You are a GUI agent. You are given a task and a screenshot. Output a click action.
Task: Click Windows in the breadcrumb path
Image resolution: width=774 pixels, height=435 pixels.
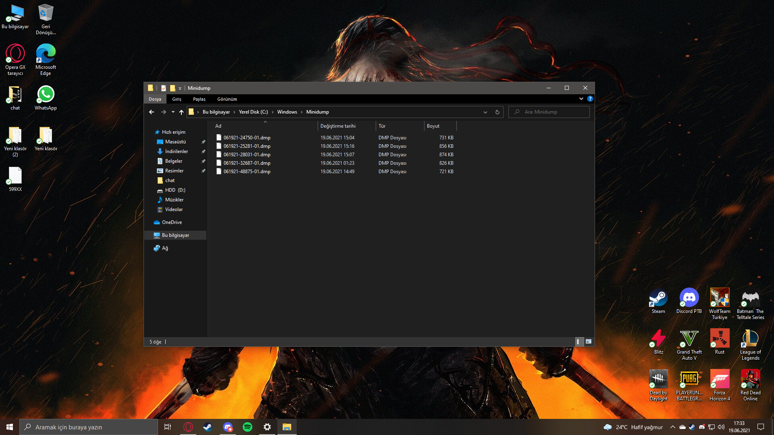coord(287,112)
